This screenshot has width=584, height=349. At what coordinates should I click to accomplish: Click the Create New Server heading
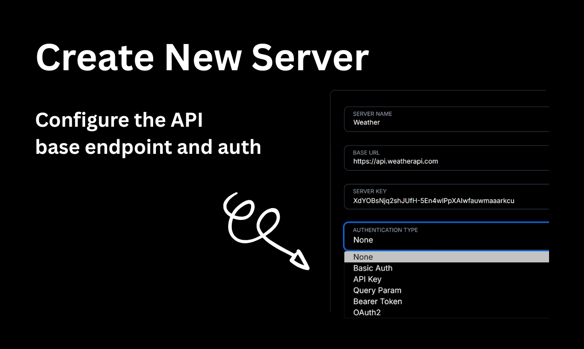202,58
